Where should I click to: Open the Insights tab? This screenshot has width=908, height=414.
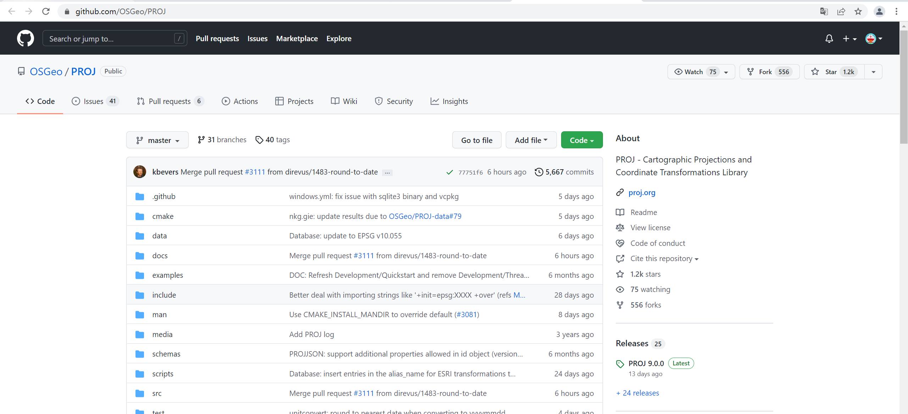pos(449,101)
